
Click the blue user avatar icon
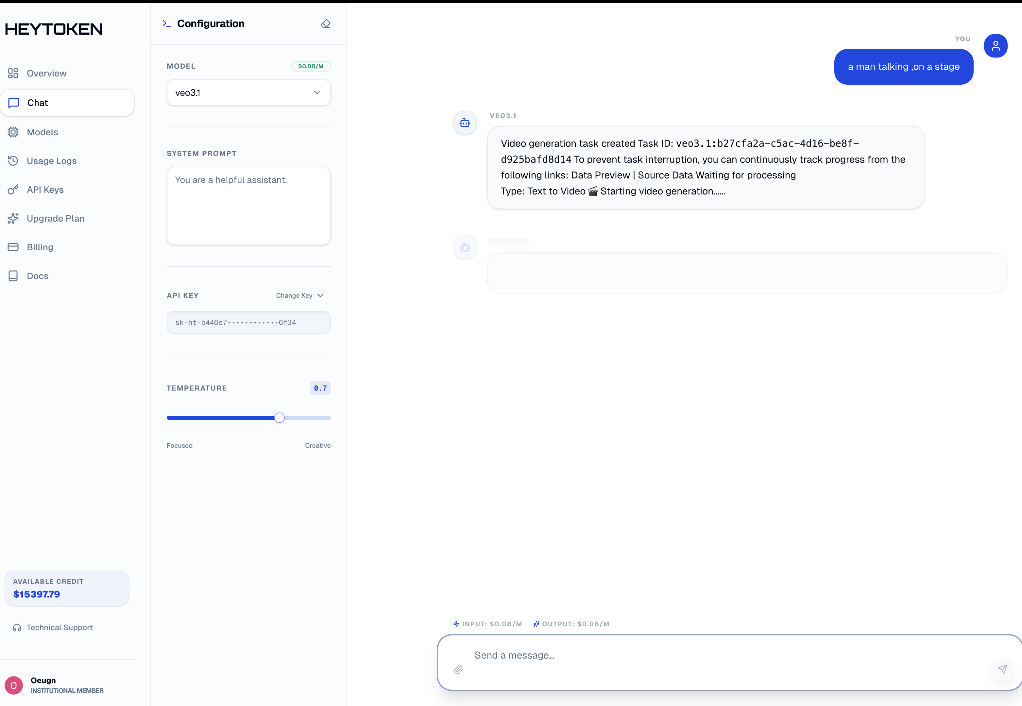click(996, 46)
